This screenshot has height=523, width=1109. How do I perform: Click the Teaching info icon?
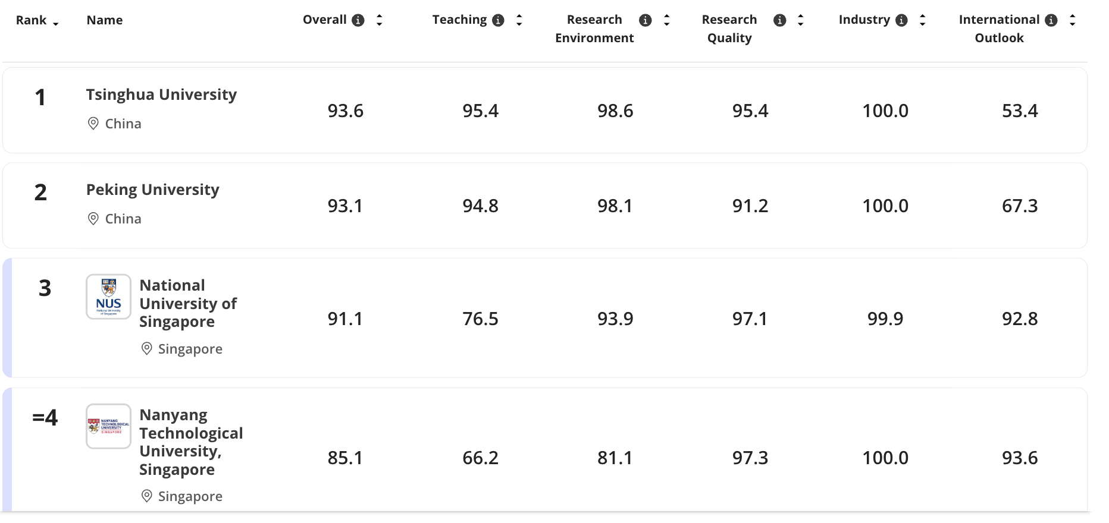[x=499, y=20]
